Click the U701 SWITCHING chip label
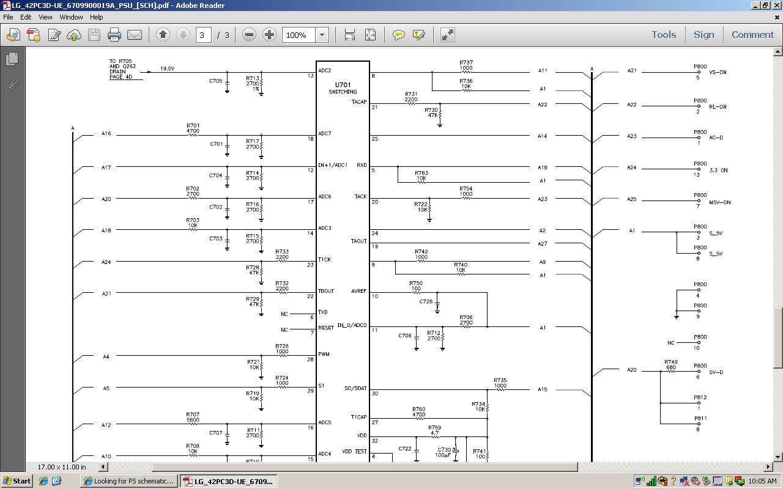Image resolution: width=783 pixels, height=489 pixels. pyautogui.click(x=343, y=88)
